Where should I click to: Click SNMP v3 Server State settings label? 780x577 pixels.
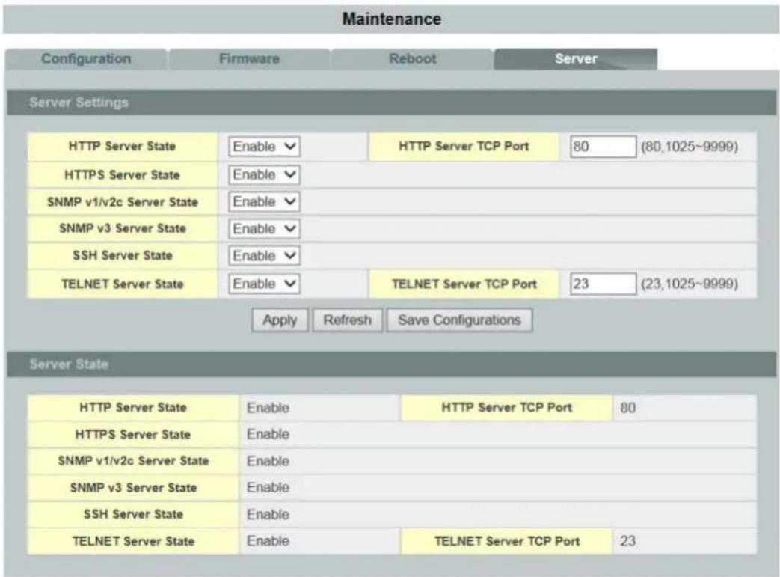click(x=123, y=228)
